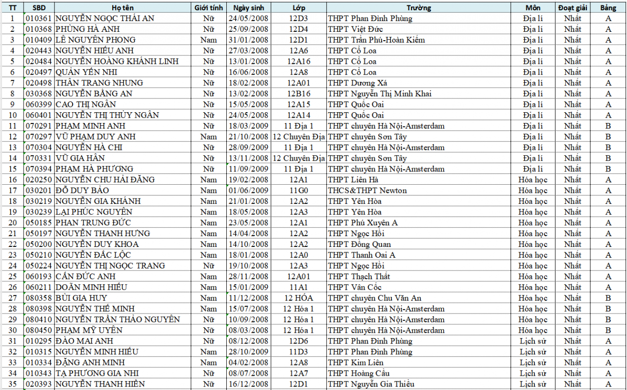Select the 'Môn' column header
The width and height of the screenshot is (627, 390).
tap(533, 8)
